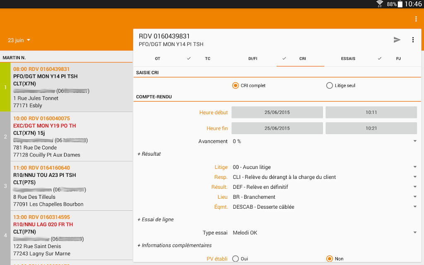Collapse the Essai de ligne section
The height and width of the screenshot is (265, 424).
[x=156, y=219]
